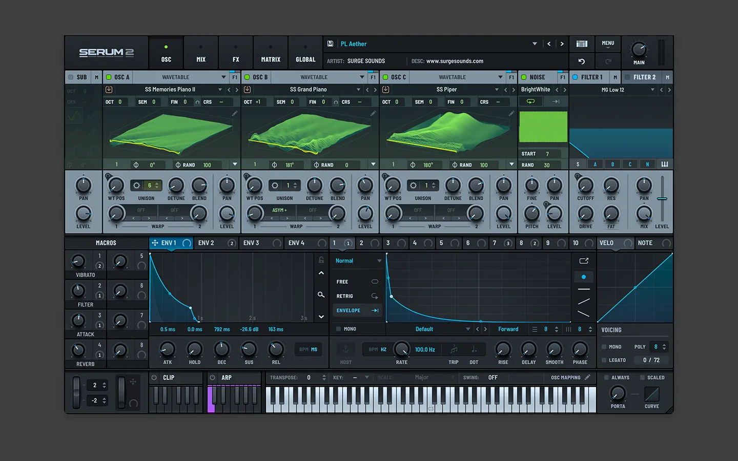
Task: Open the preset browser icon next to MENU
Action: [x=581, y=44]
